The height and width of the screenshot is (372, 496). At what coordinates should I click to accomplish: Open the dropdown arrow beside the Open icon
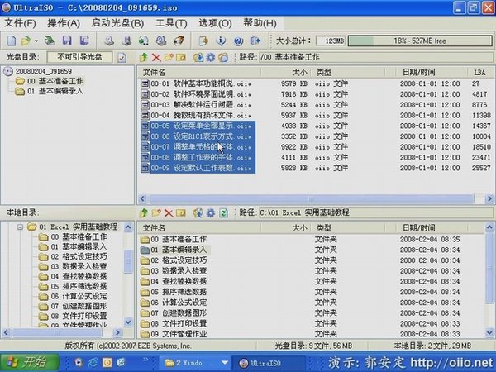[36, 41]
